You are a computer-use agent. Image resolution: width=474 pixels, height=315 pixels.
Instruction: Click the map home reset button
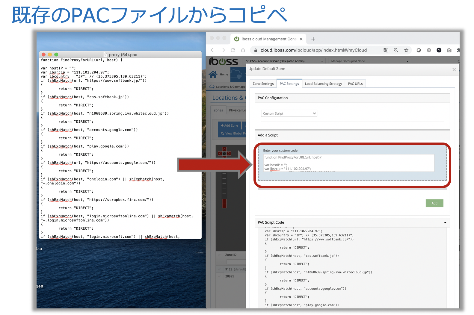[224, 154]
